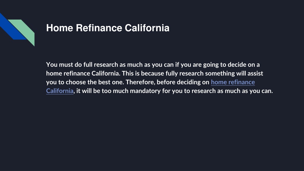This screenshot has height=171, width=304.
Task: Click the empty dark area below the paragraph
Action: click(152, 132)
